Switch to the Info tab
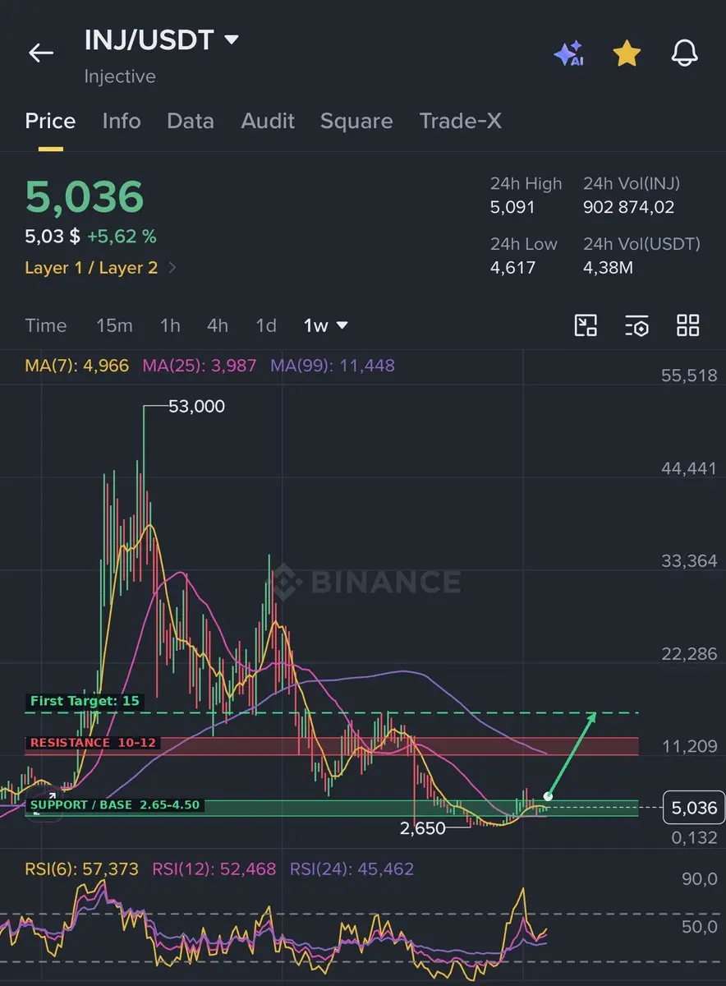 pyautogui.click(x=122, y=122)
